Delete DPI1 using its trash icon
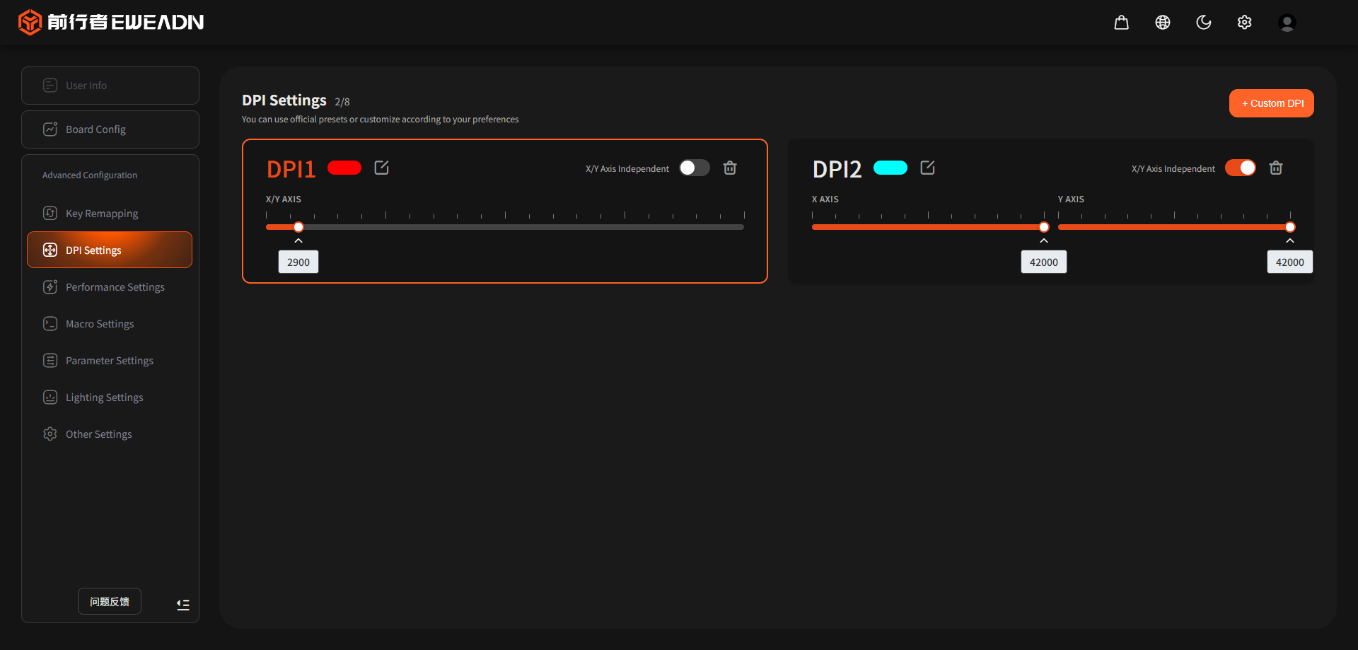This screenshot has height=650, width=1358. (730, 168)
